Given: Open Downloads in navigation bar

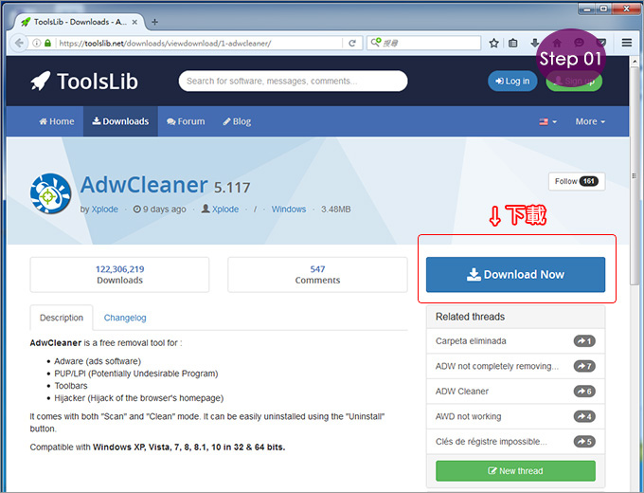Looking at the screenshot, I should tap(120, 121).
